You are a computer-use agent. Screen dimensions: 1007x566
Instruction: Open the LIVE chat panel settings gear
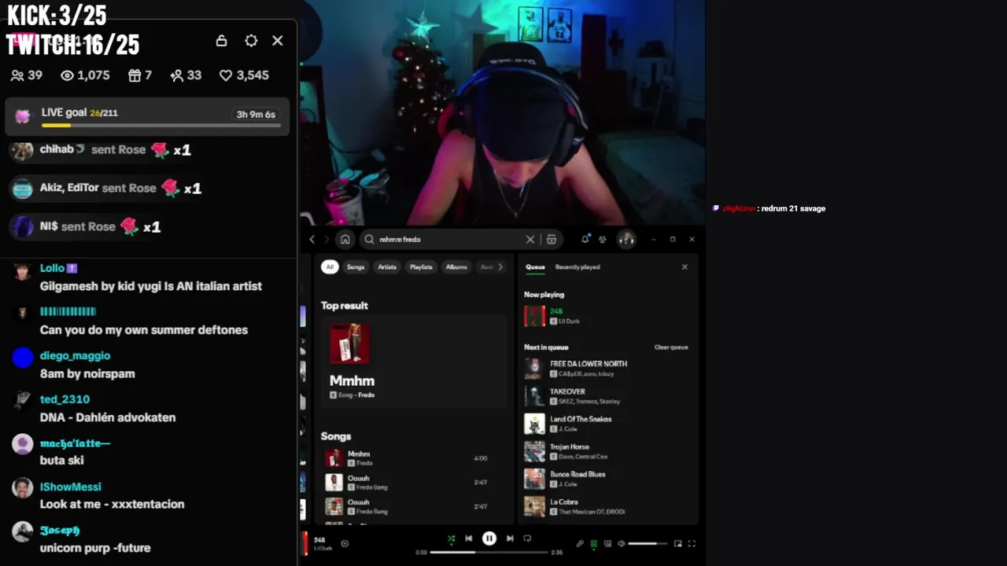(x=251, y=40)
